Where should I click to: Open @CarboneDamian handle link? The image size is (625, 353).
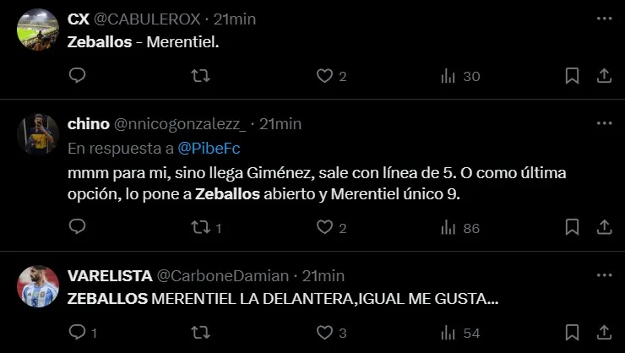(223, 275)
